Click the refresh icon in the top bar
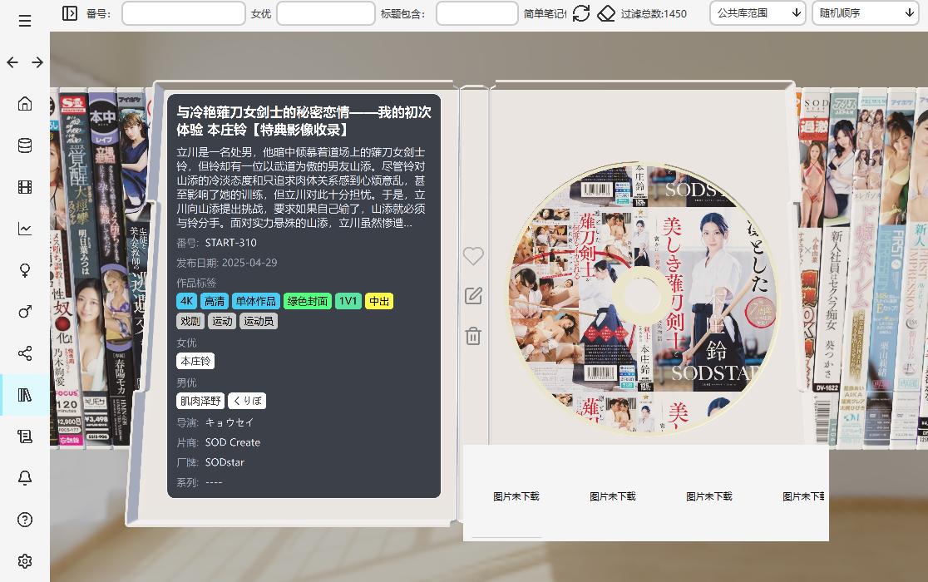This screenshot has width=928, height=582. point(581,13)
